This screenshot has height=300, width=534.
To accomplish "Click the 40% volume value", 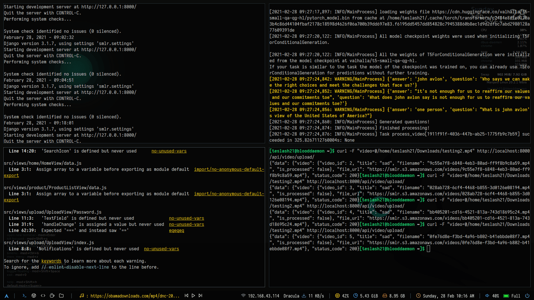I will pos(495,296).
